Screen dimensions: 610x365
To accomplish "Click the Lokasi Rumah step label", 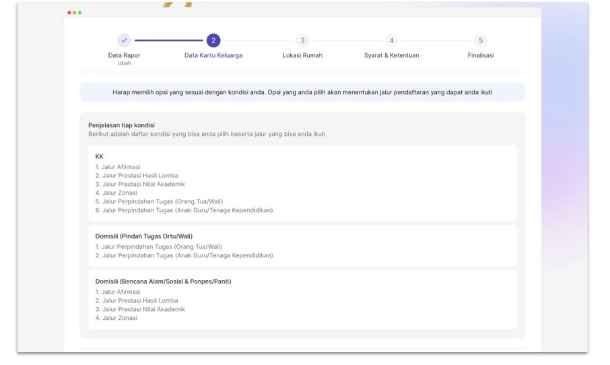I will tap(302, 55).
